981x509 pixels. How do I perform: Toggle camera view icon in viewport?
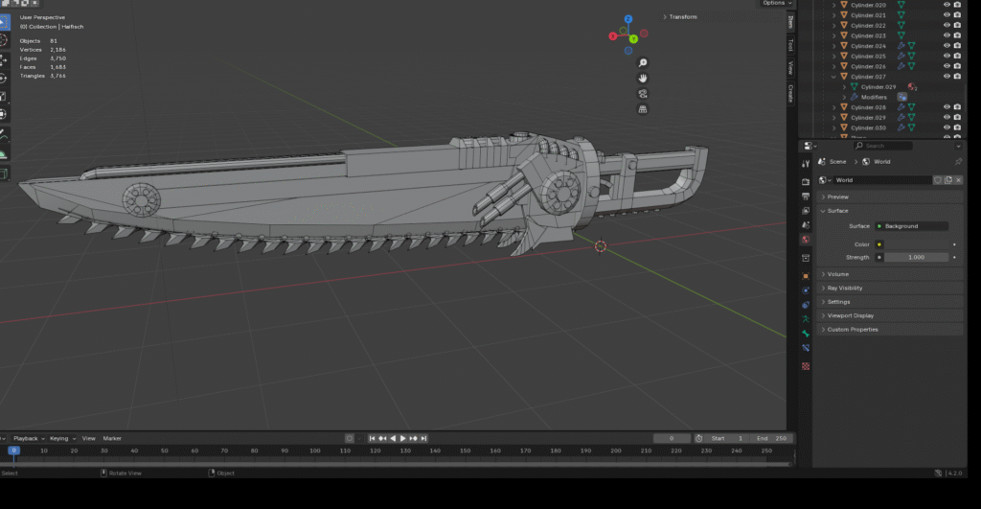click(x=643, y=93)
